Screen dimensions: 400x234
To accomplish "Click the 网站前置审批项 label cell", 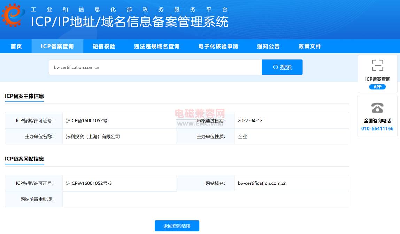I will [x=34, y=199].
